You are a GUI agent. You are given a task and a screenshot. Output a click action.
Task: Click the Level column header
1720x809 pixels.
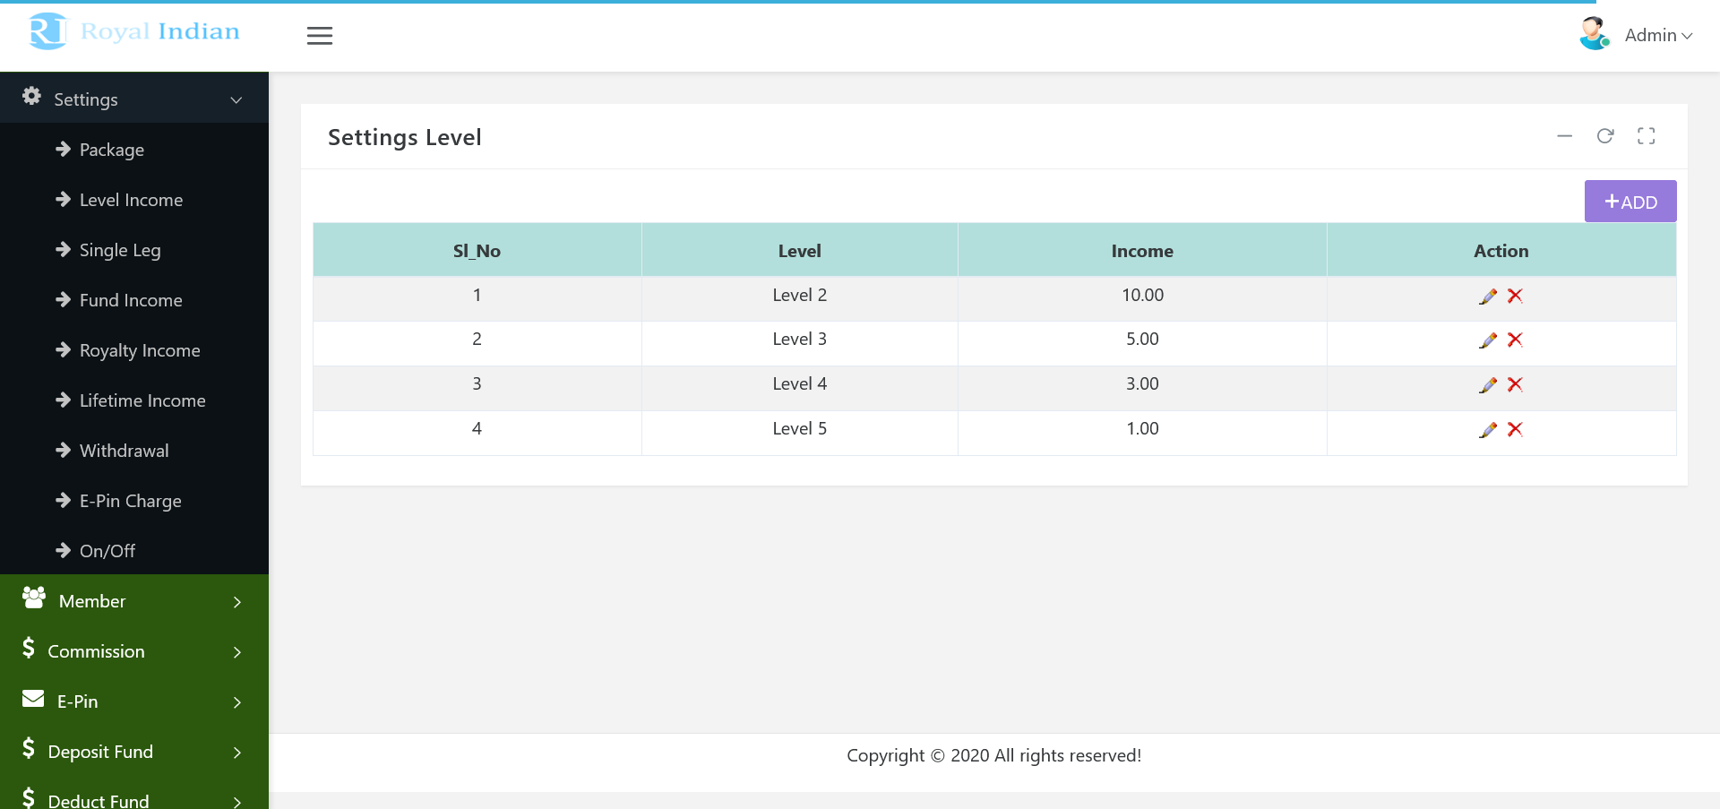[x=799, y=251]
